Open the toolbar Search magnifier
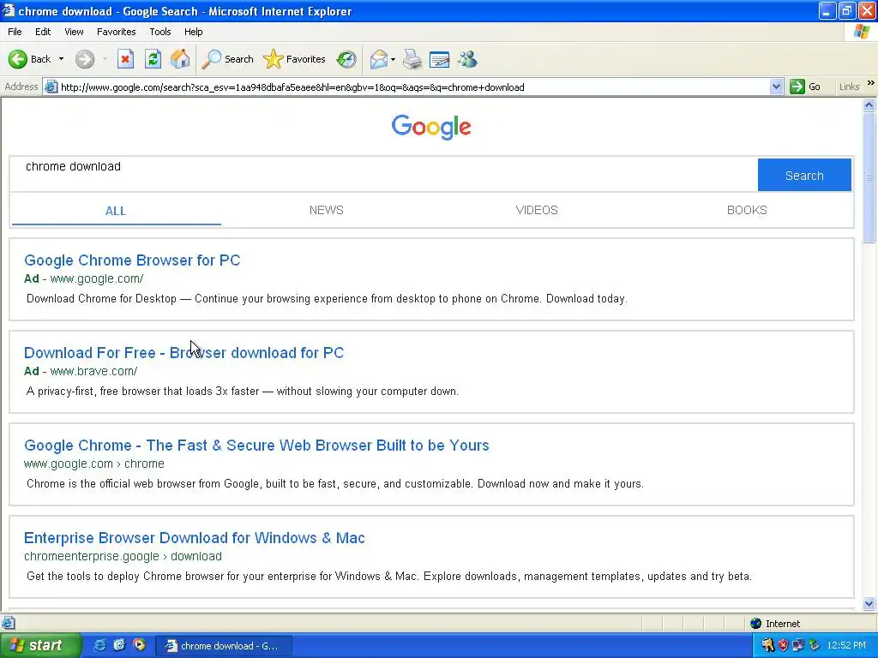The width and height of the screenshot is (878, 658). [228, 59]
